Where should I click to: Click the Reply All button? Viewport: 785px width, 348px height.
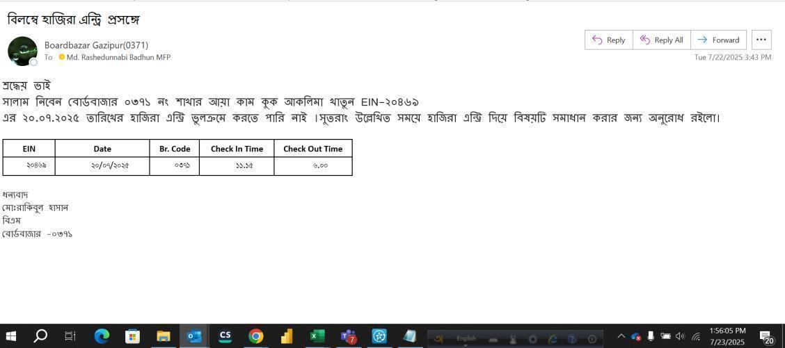pyautogui.click(x=661, y=40)
